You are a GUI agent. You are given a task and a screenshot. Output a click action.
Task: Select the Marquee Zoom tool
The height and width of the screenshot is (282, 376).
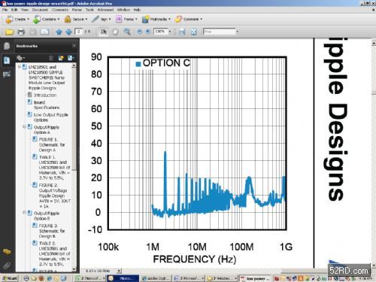(x=127, y=32)
